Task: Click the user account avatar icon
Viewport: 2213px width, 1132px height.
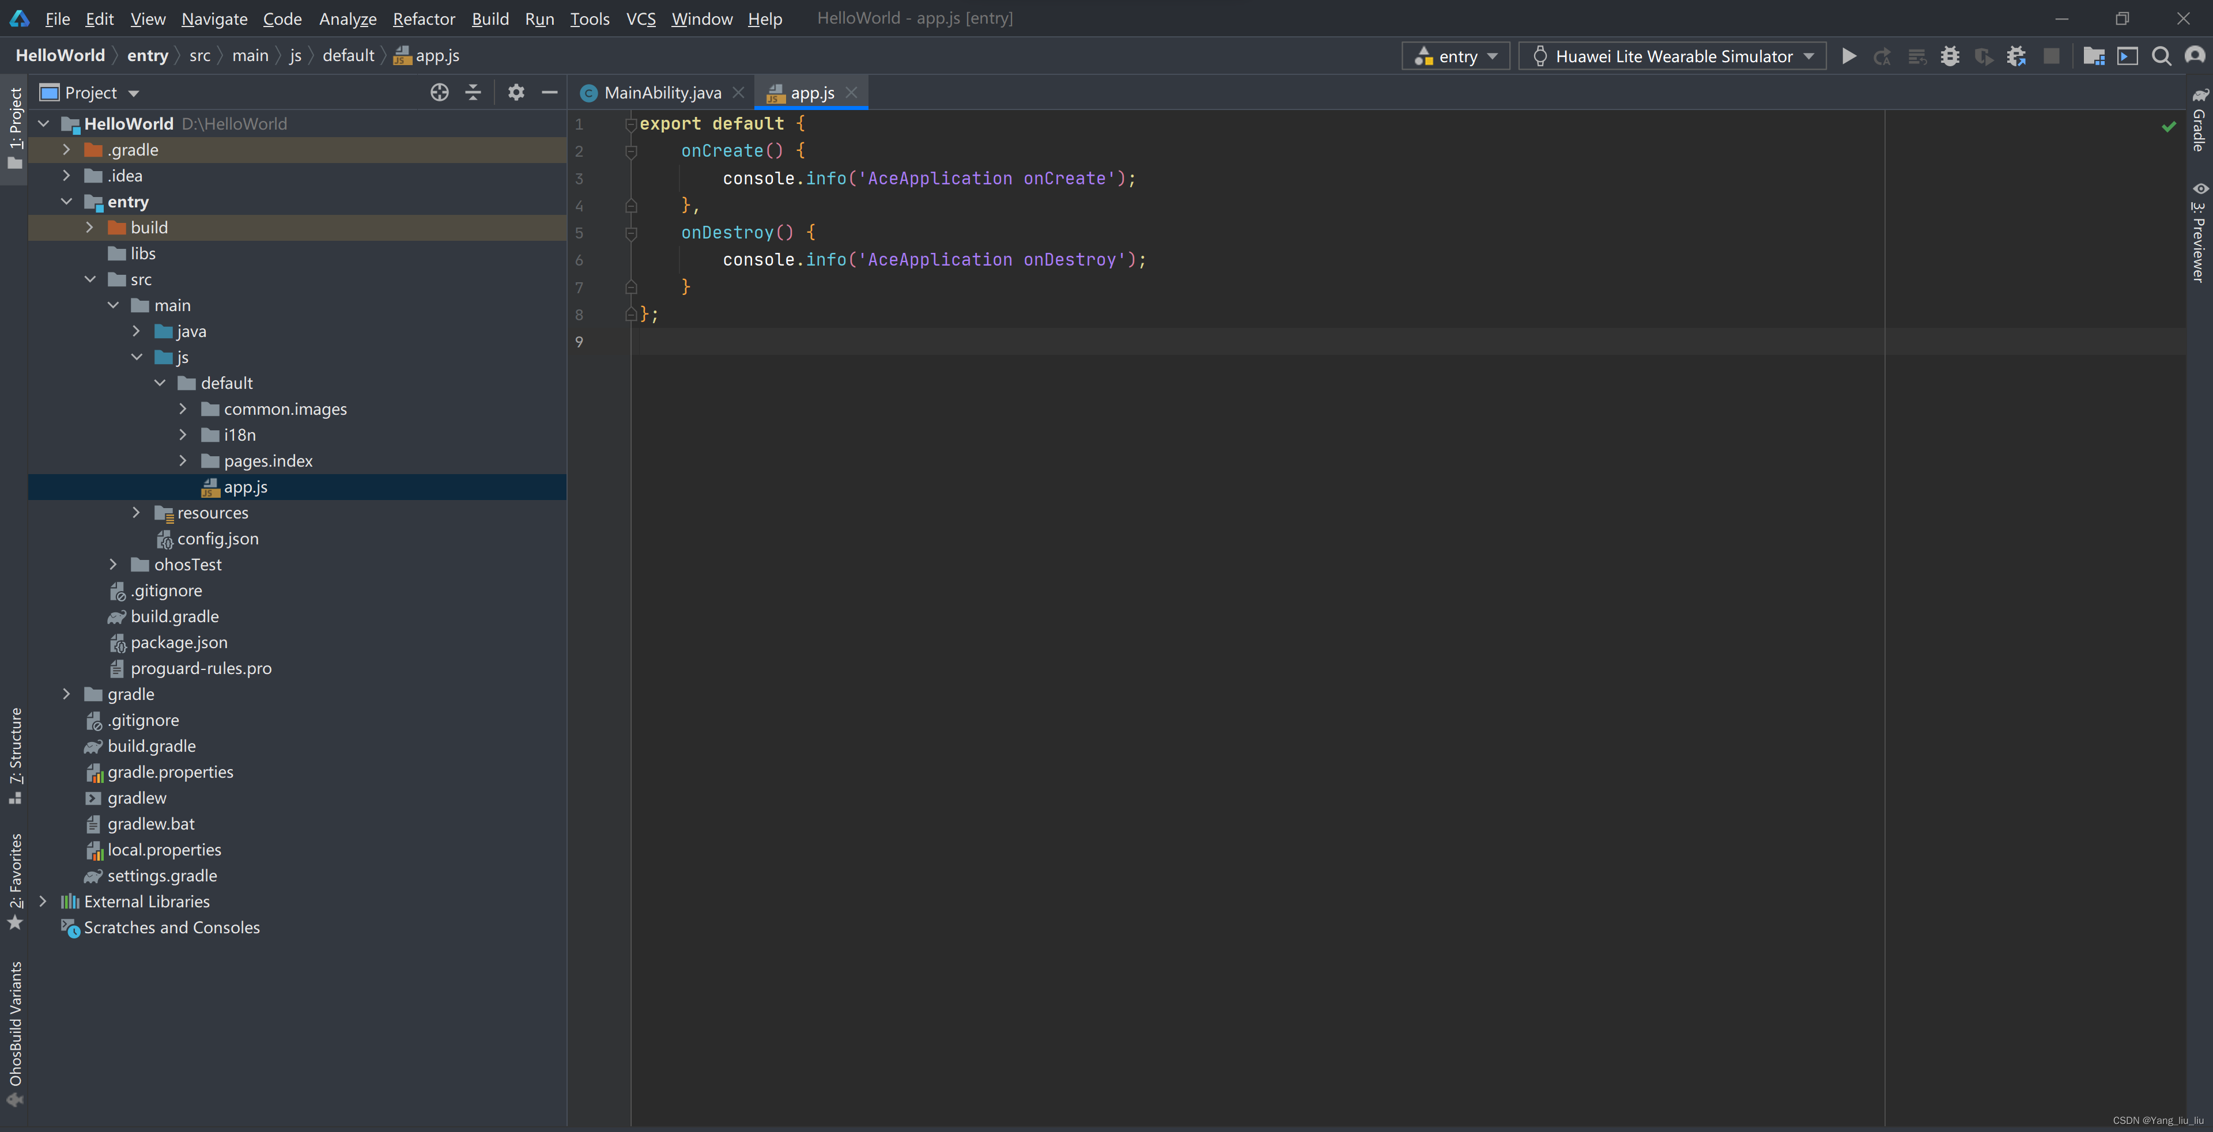Action: click(x=2195, y=56)
